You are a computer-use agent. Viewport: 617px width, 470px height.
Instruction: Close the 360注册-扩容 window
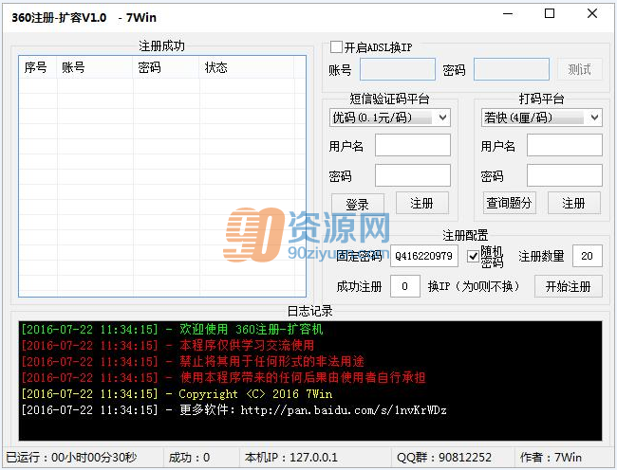(592, 14)
